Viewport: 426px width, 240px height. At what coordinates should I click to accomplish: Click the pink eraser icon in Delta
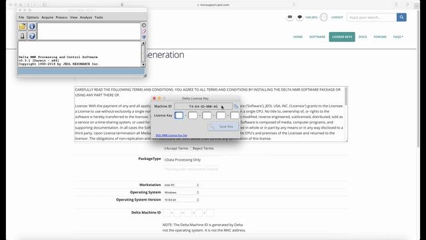click(x=144, y=31)
